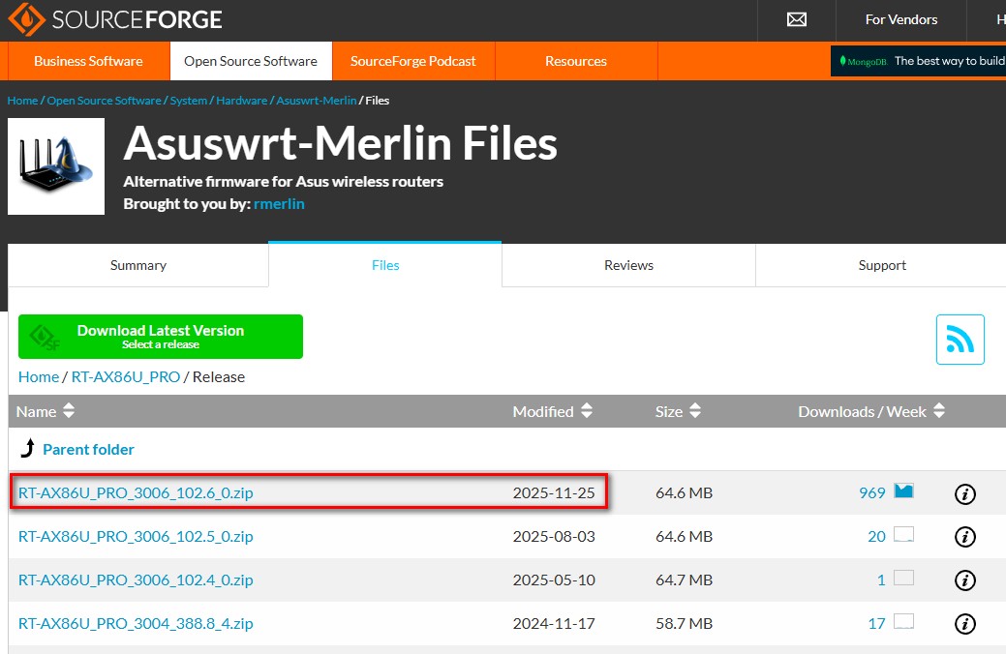Image resolution: width=1006 pixels, height=654 pixels.
Task: Open the download stats chart for 388.8_4.zip
Action: [x=904, y=621]
